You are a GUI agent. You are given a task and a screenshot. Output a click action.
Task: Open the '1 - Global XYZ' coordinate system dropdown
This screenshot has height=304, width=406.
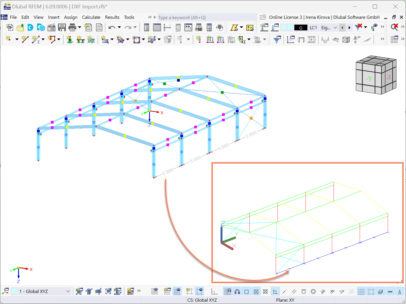coord(67,291)
